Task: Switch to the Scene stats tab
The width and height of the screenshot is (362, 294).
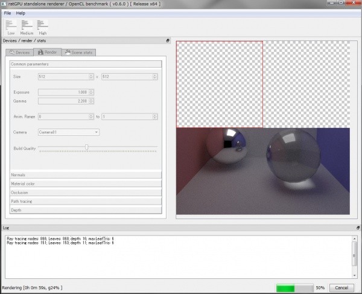Action: (78, 53)
